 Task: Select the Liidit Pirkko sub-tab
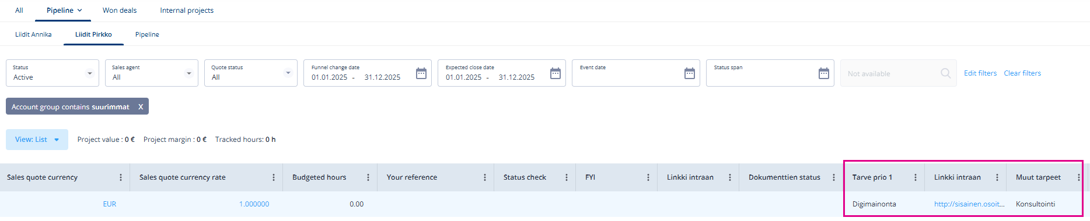tap(93, 34)
